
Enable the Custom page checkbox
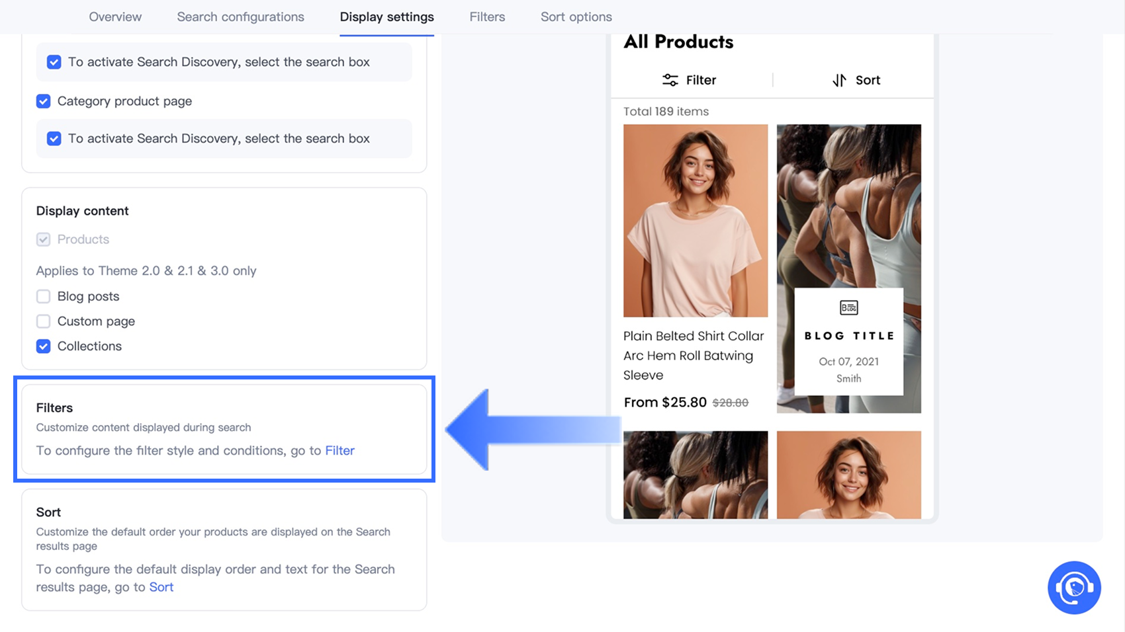44,321
